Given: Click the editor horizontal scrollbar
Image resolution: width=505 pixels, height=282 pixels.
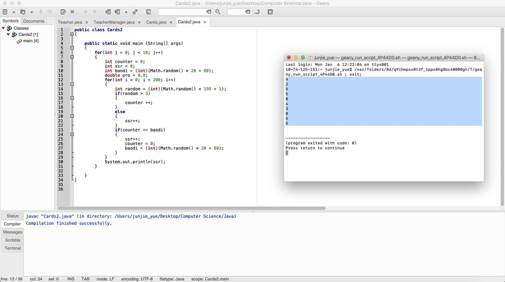Looking at the screenshot, I should coord(191,208).
